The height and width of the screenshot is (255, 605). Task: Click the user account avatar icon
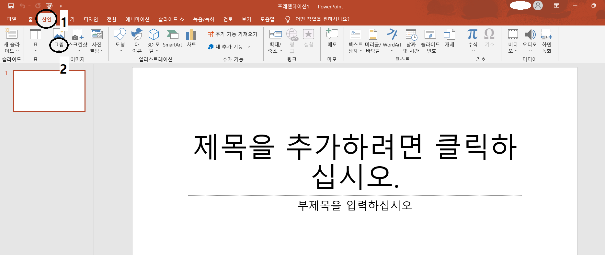point(538,5)
